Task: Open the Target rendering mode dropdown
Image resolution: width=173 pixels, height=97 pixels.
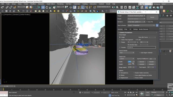Action: pyautogui.click(x=136, y=16)
